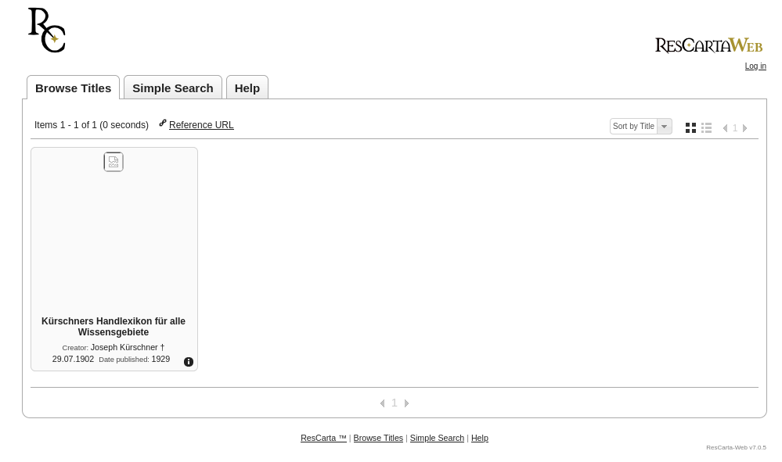Open the Sort by Title dropdown
The image size is (782, 462).
(640, 127)
